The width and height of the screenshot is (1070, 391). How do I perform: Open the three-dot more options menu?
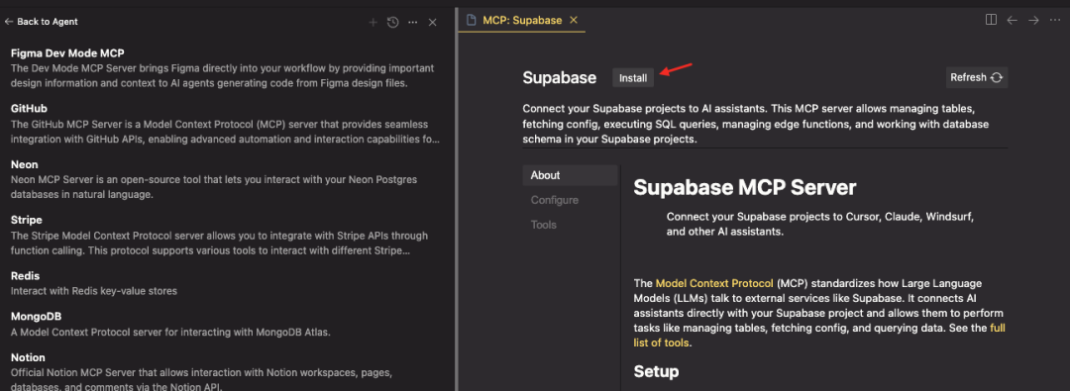click(412, 23)
